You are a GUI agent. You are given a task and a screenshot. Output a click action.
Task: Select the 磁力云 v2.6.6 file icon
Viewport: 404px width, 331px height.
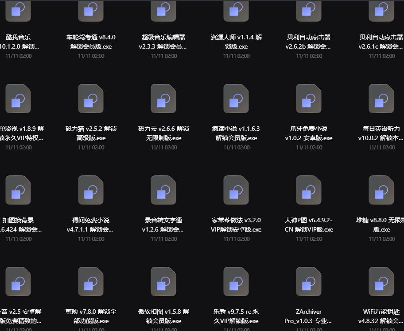(163, 99)
